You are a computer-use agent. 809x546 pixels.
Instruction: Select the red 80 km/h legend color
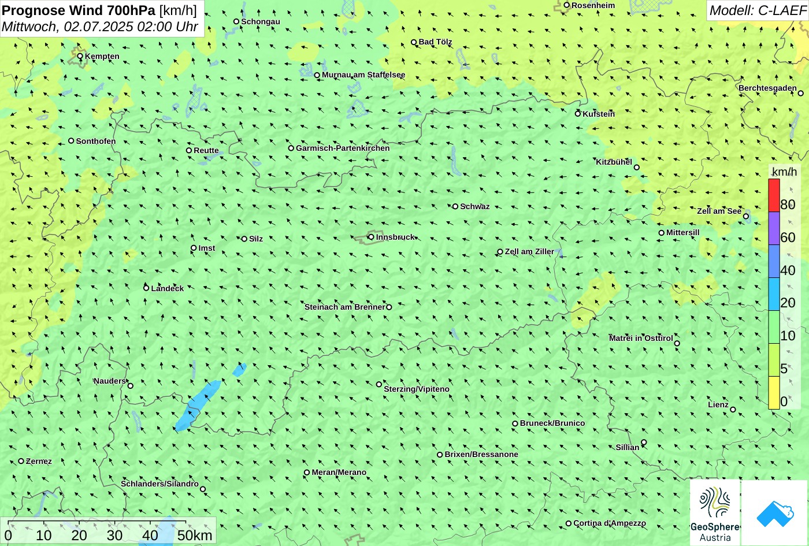point(774,195)
